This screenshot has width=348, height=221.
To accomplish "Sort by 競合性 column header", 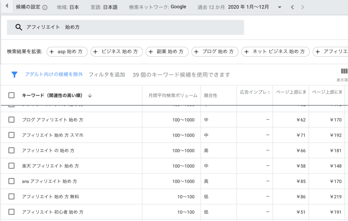I will pos(211,95).
